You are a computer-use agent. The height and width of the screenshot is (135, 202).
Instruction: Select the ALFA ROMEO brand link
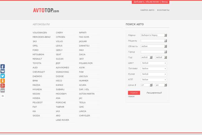(62, 68)
